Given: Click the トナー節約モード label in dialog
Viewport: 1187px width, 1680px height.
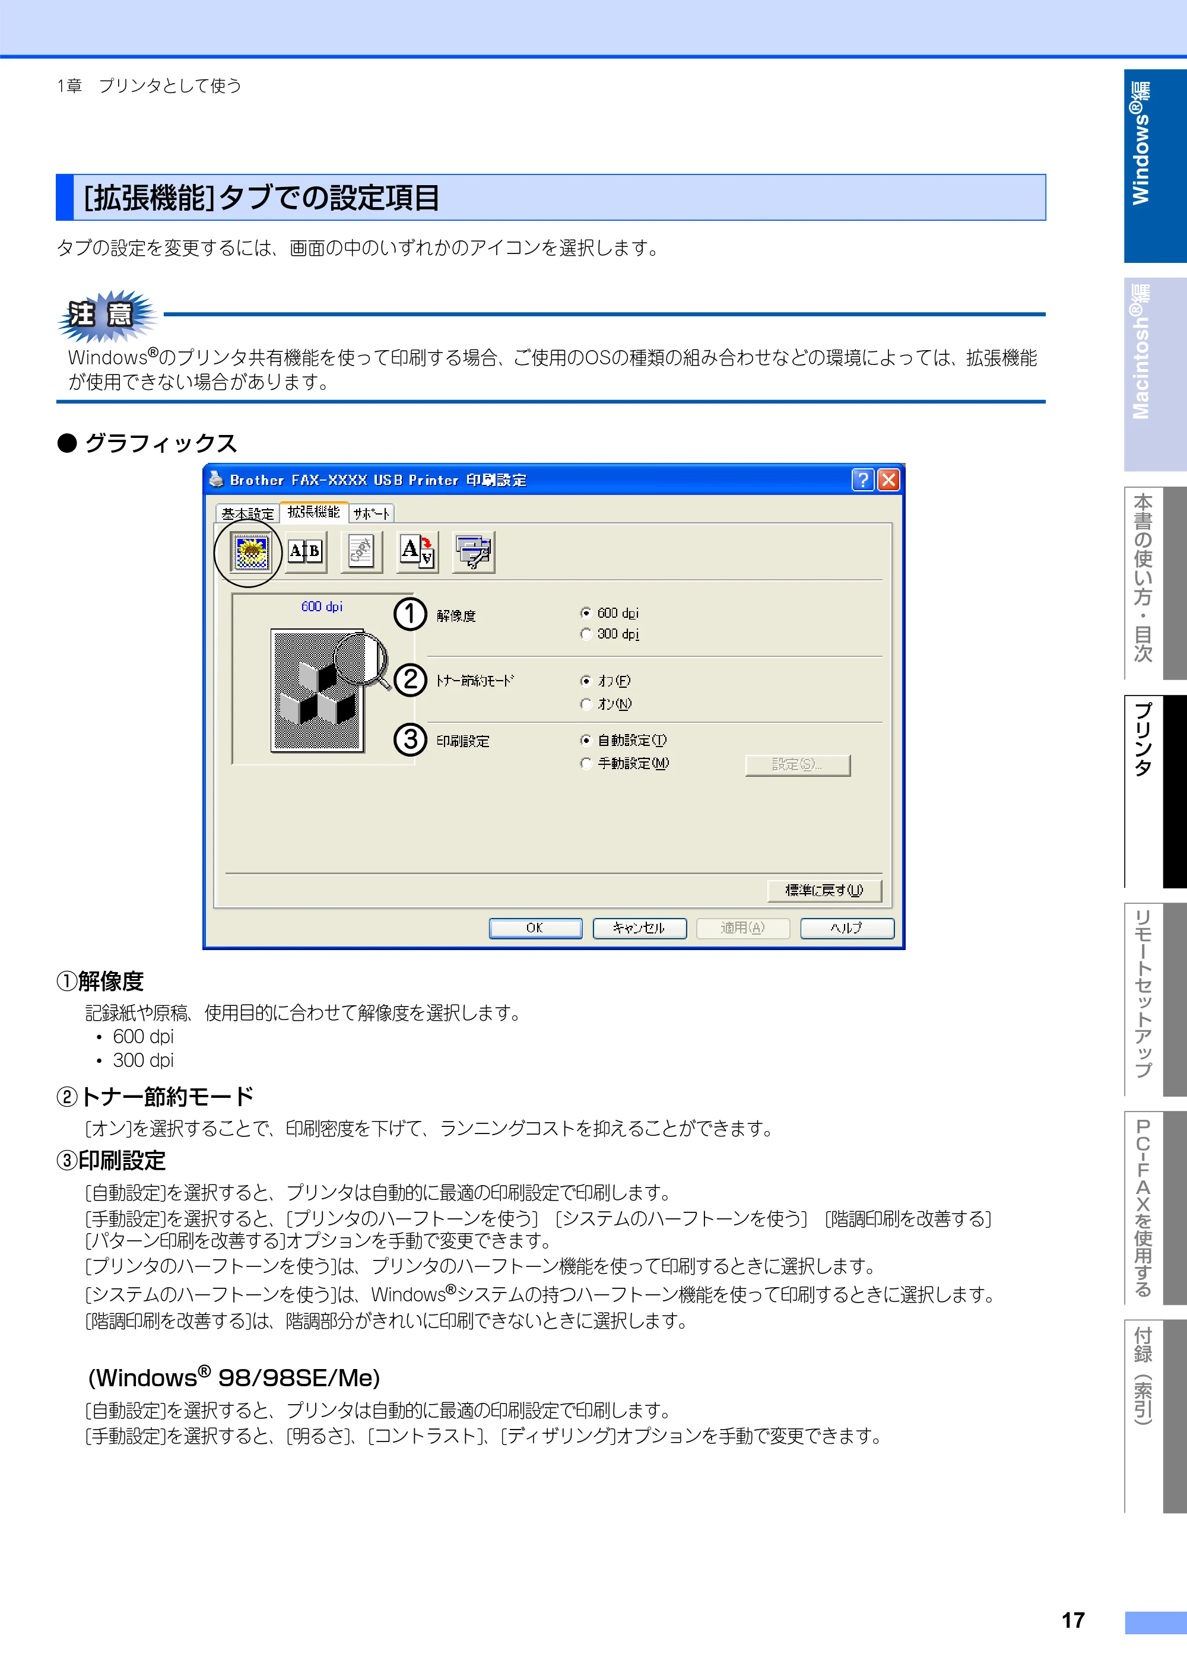Looking at the screenshot, I should coord(475,681).
